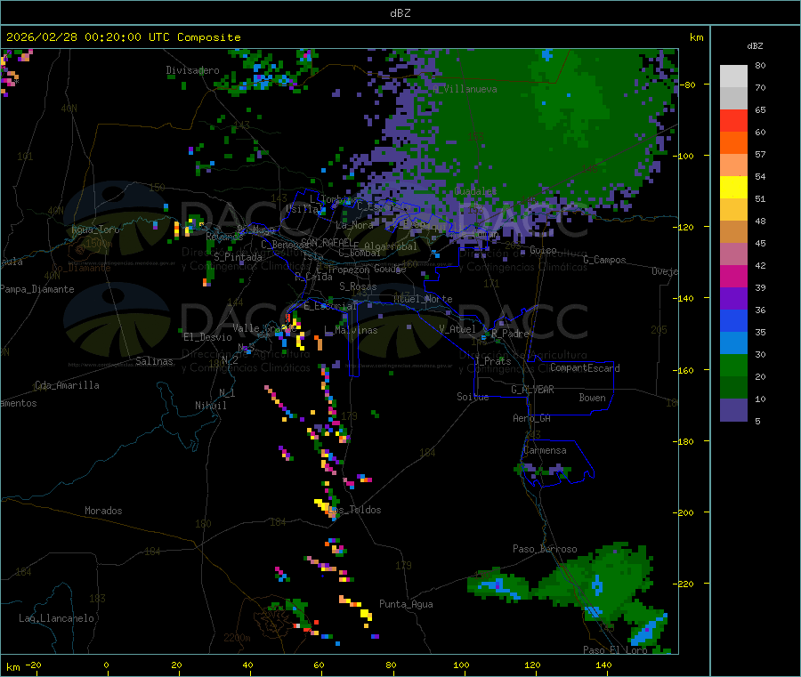801x677 pixels.
Task: Click the 'Guico' place label
Action: (543, 250)
